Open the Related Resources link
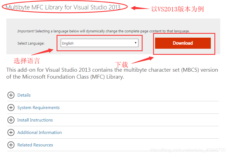 click(35, 145)
